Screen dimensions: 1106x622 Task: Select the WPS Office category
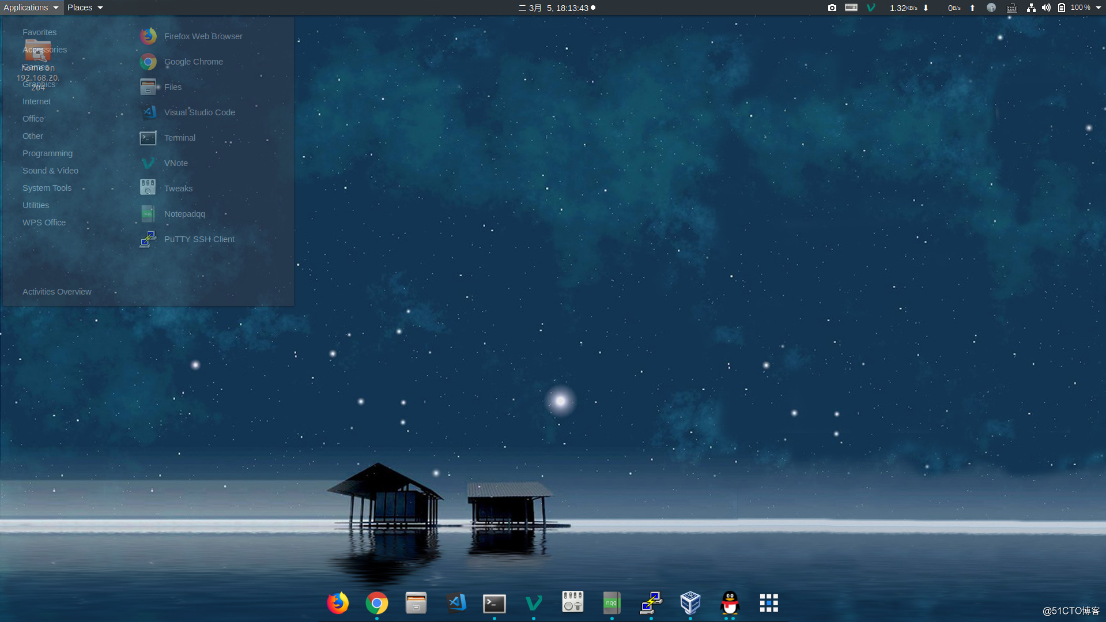point(44,223)
